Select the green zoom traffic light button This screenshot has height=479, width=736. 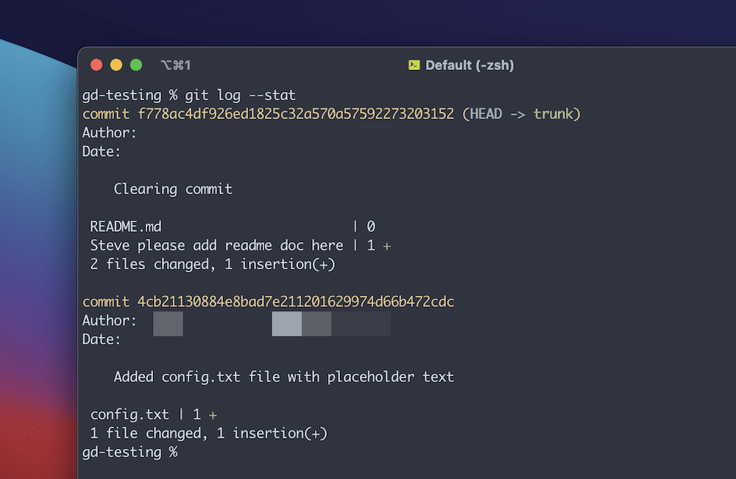[135, 65]
